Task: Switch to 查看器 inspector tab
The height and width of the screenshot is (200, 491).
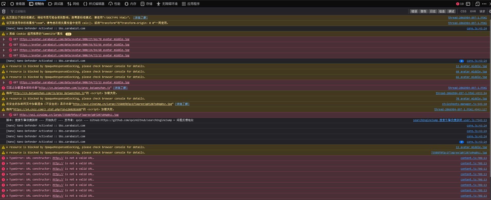Action: [x=18, y=4]
